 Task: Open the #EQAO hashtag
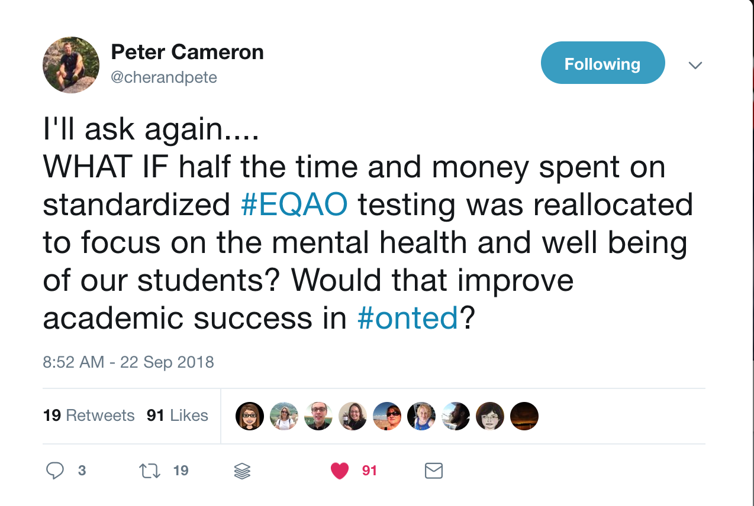click(x=295, y=205)
